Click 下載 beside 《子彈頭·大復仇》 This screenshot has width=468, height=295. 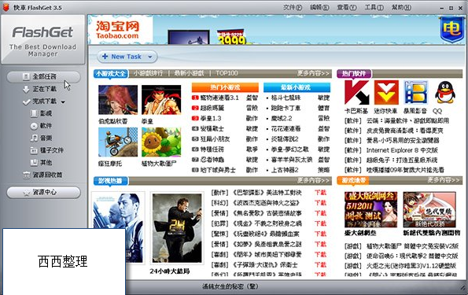point(320,265)
